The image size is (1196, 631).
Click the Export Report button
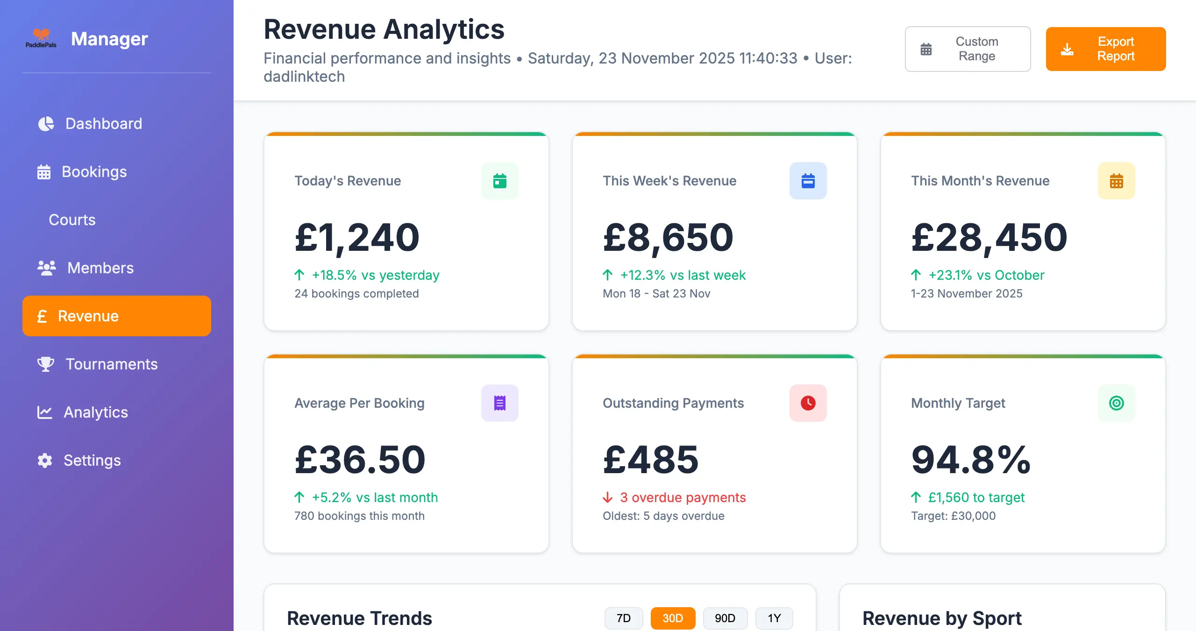pos(1105,49)
